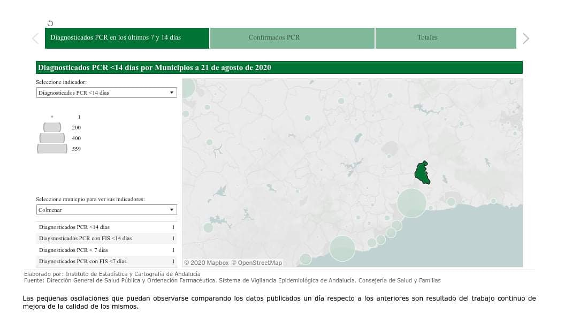Switch to the Totales tab
Screen dimensions: 565x322
pos(446,38)
